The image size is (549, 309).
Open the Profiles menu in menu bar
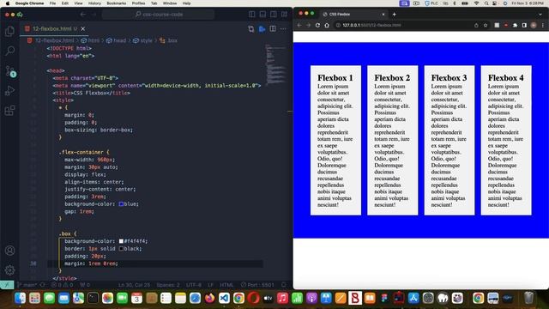pyautogui.click(x=138, y=3)
